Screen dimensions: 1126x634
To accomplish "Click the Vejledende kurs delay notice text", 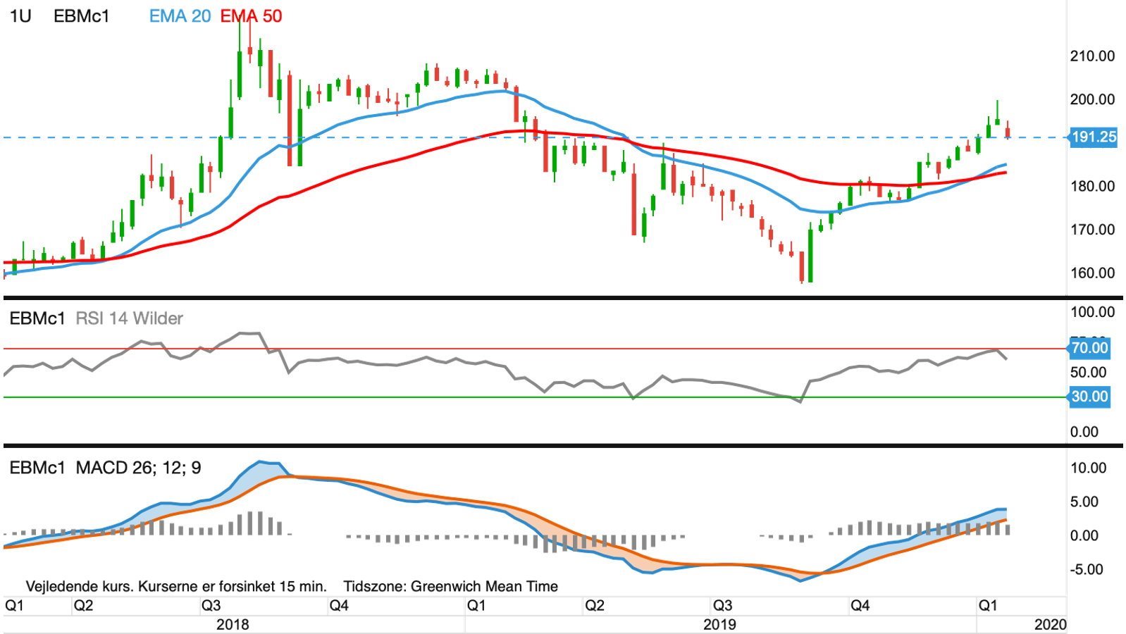I will click(176, 586).
